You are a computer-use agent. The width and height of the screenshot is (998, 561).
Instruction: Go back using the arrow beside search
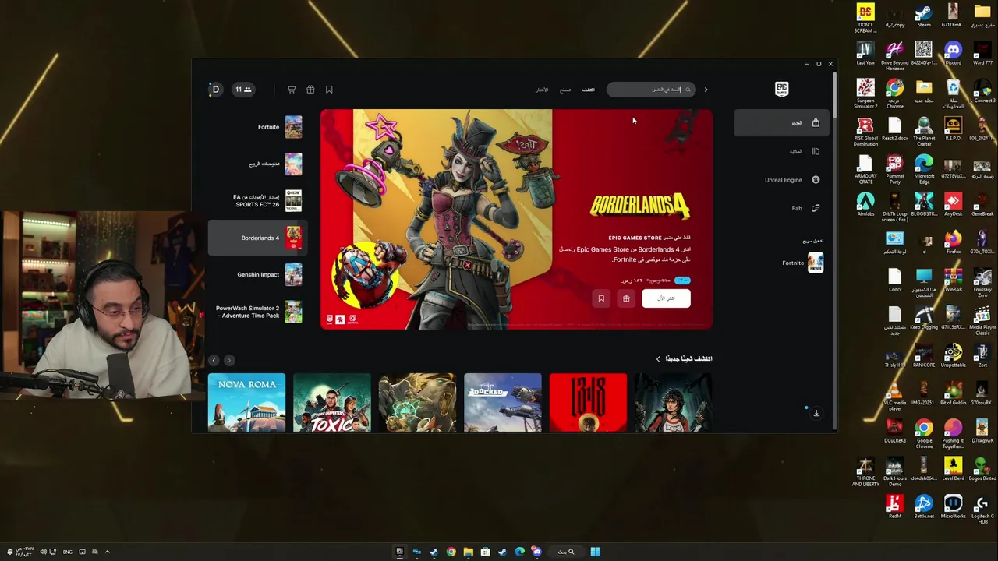706,90
